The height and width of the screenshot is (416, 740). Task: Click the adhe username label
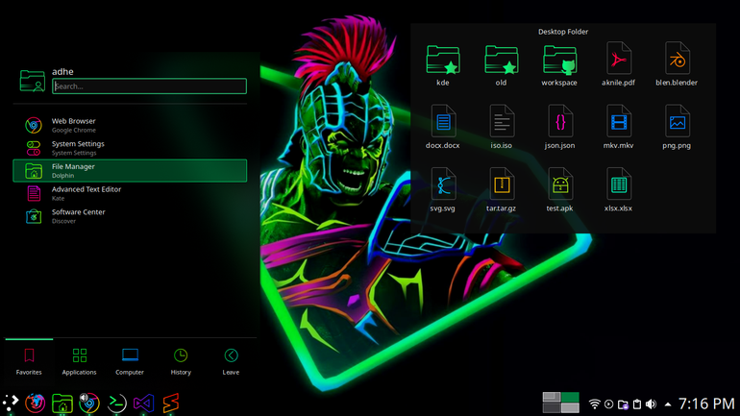point(62,72)
